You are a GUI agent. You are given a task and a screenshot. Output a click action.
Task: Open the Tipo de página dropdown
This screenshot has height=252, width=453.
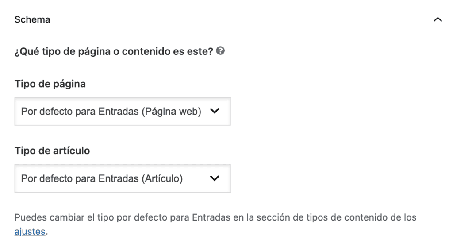point(123,112)
